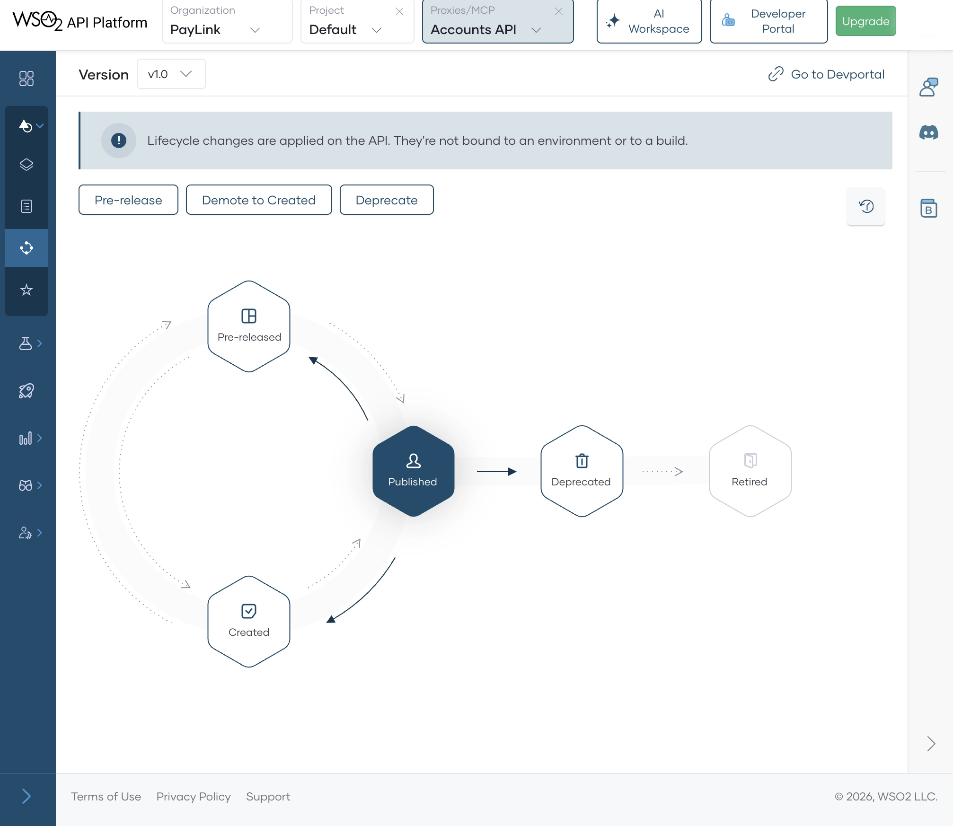Clear the Accounts API selection with the X
This screenshot has width=953, height=826.
[x=559, y=11]
